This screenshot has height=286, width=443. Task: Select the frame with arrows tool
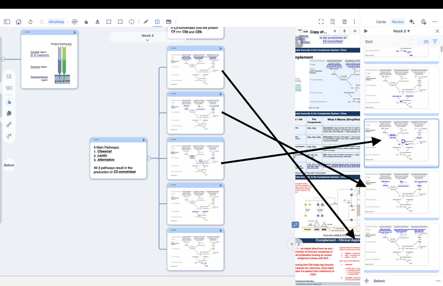click(131, 22)
